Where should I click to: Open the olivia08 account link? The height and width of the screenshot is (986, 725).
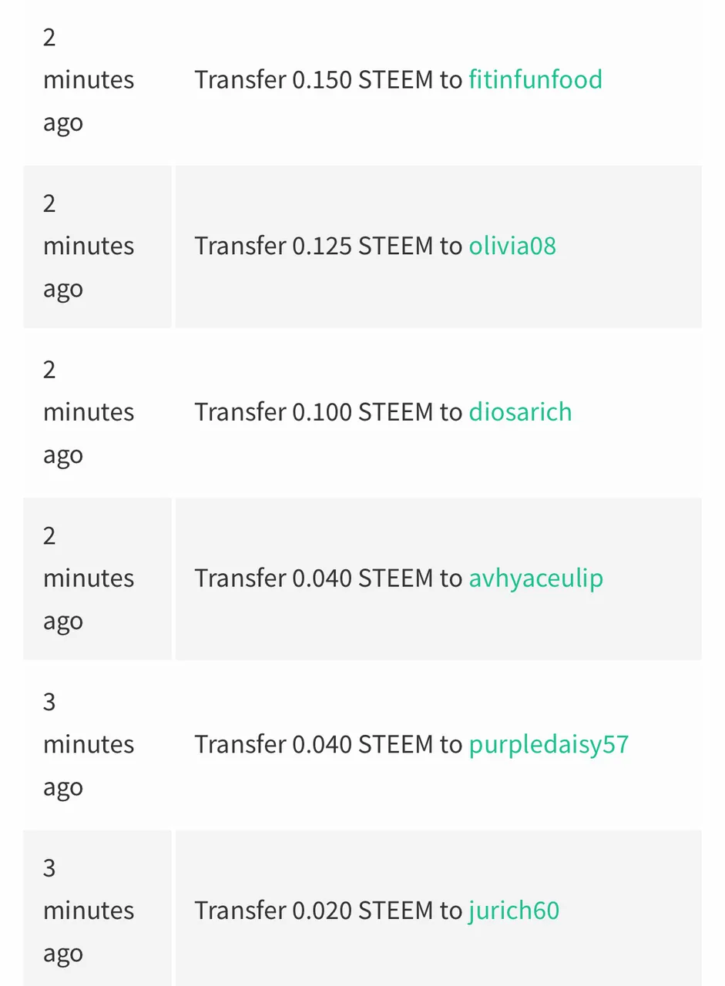512,246
